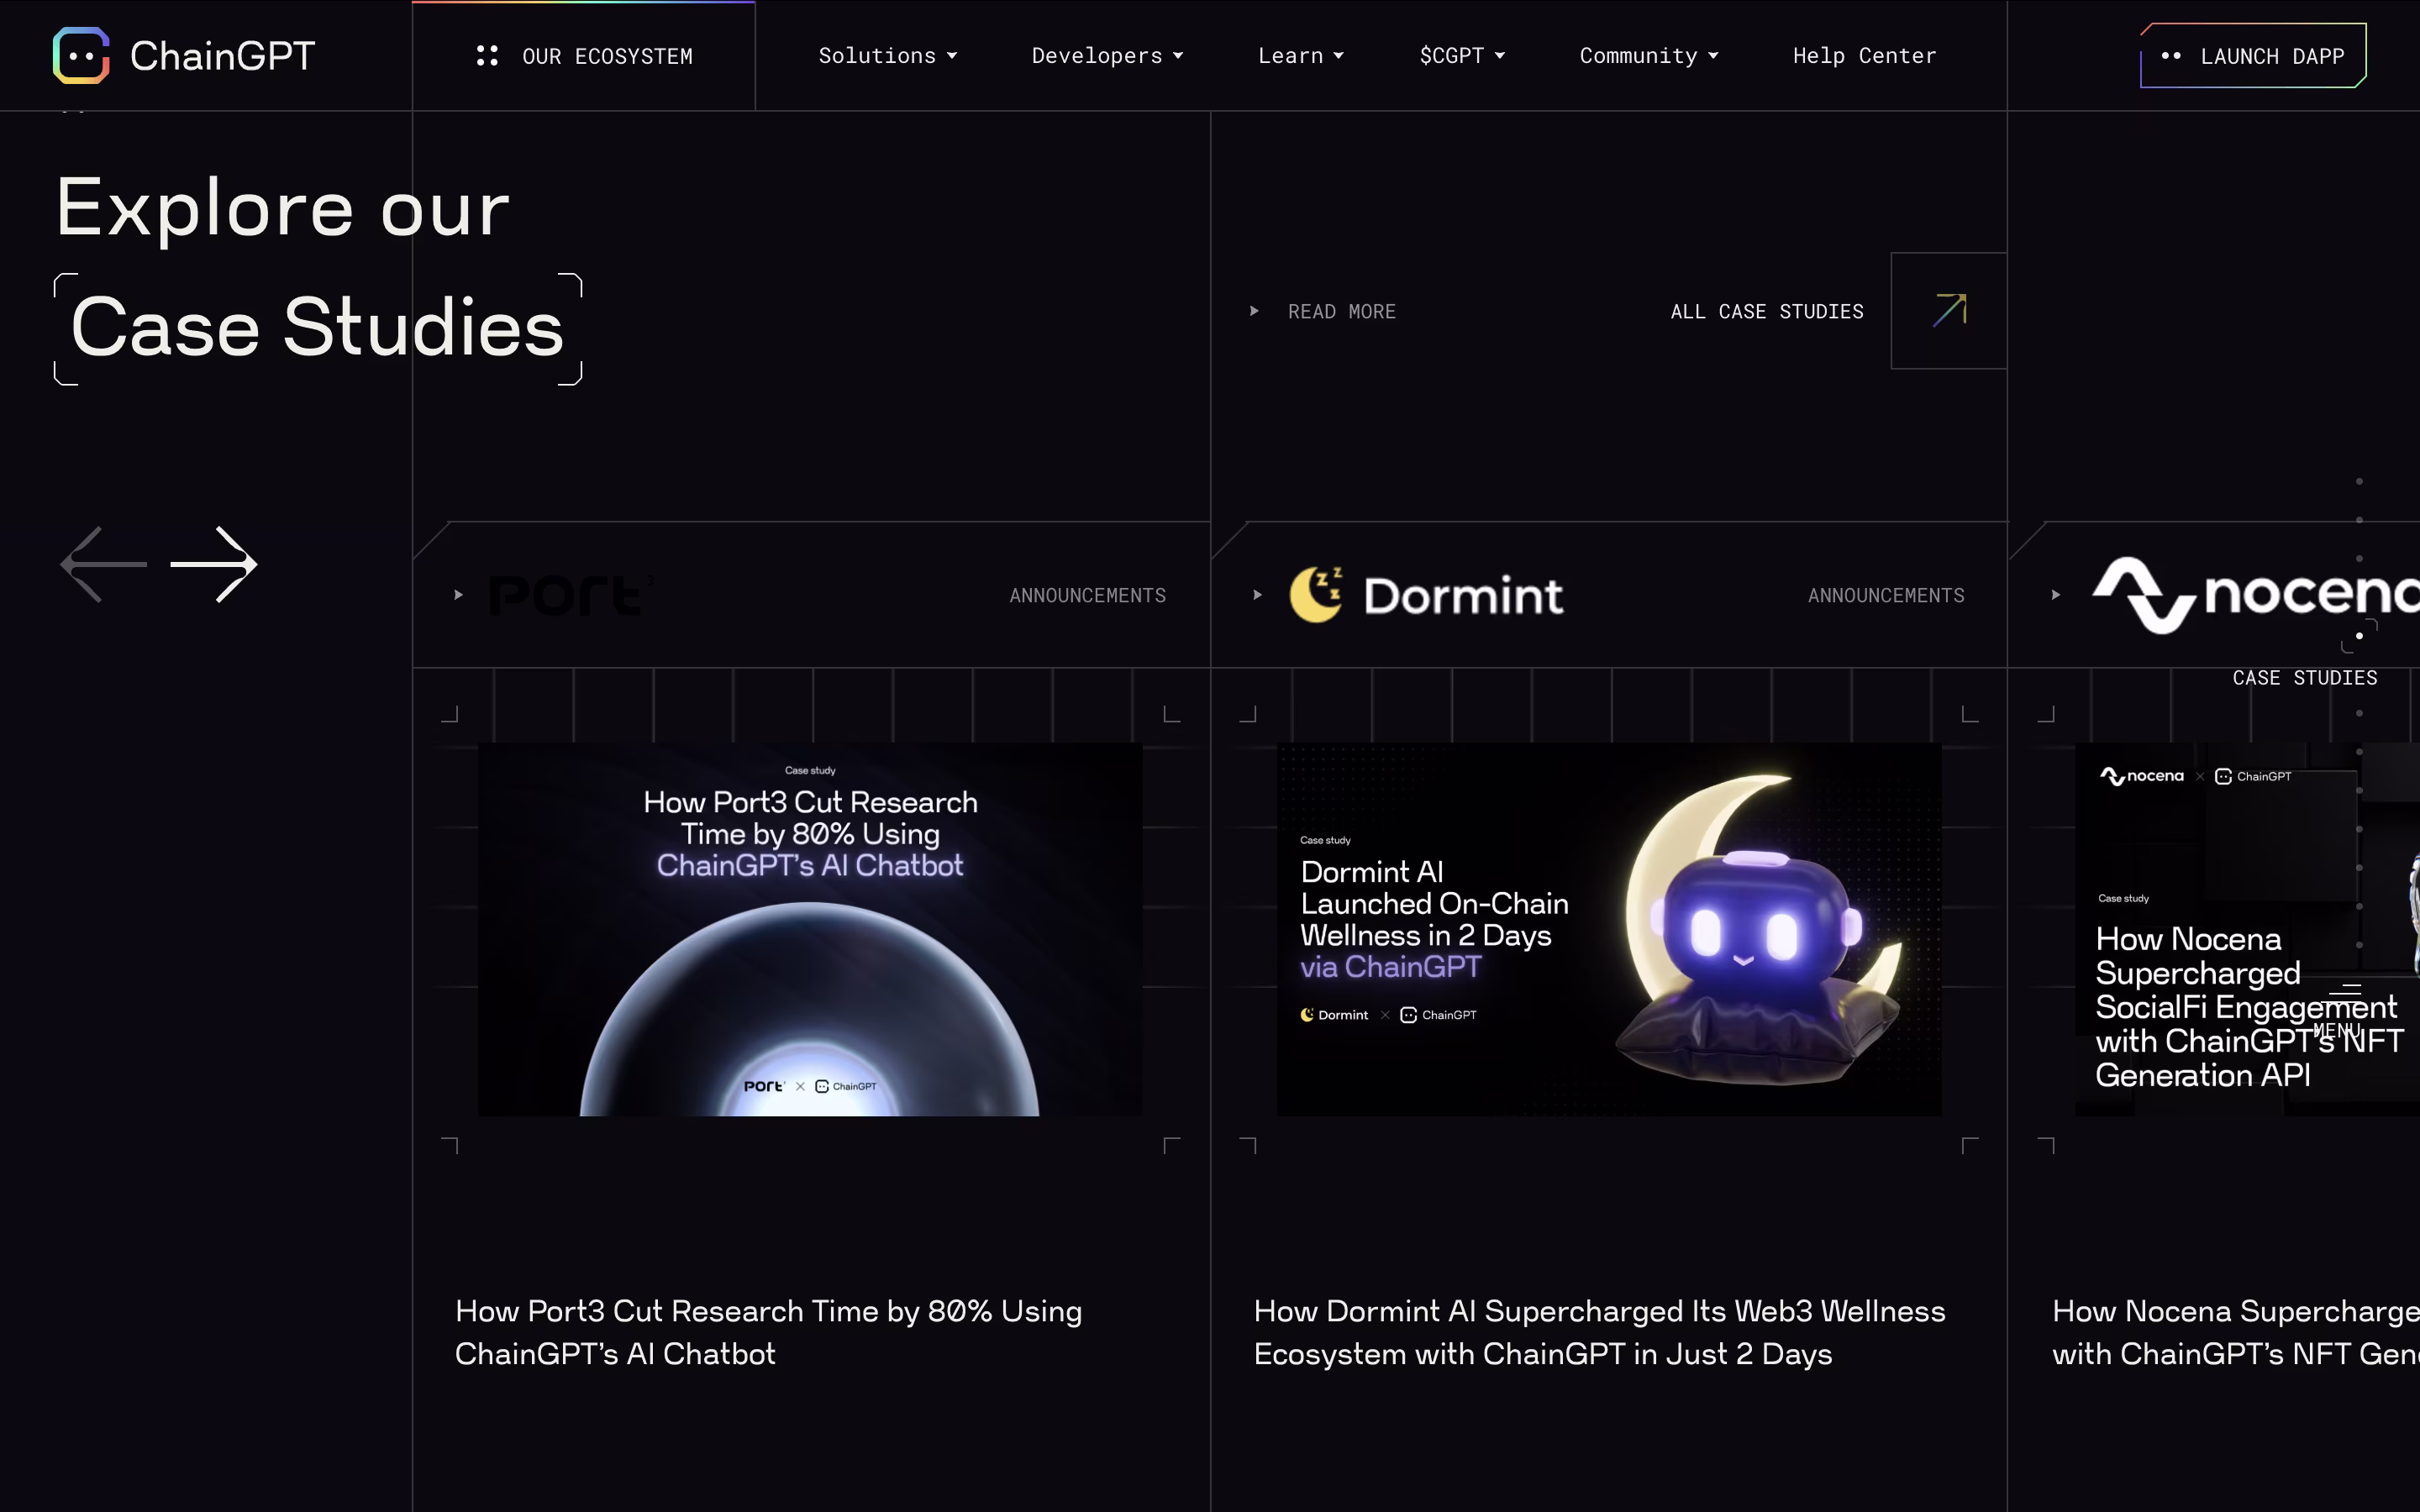Click the ChainGPT robot logo icon
Viewport: 2420px width, 1512px height.
(81, 56)
